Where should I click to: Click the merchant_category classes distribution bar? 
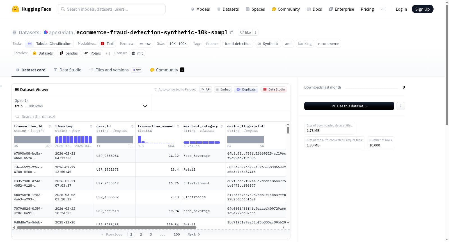point(202,143)
